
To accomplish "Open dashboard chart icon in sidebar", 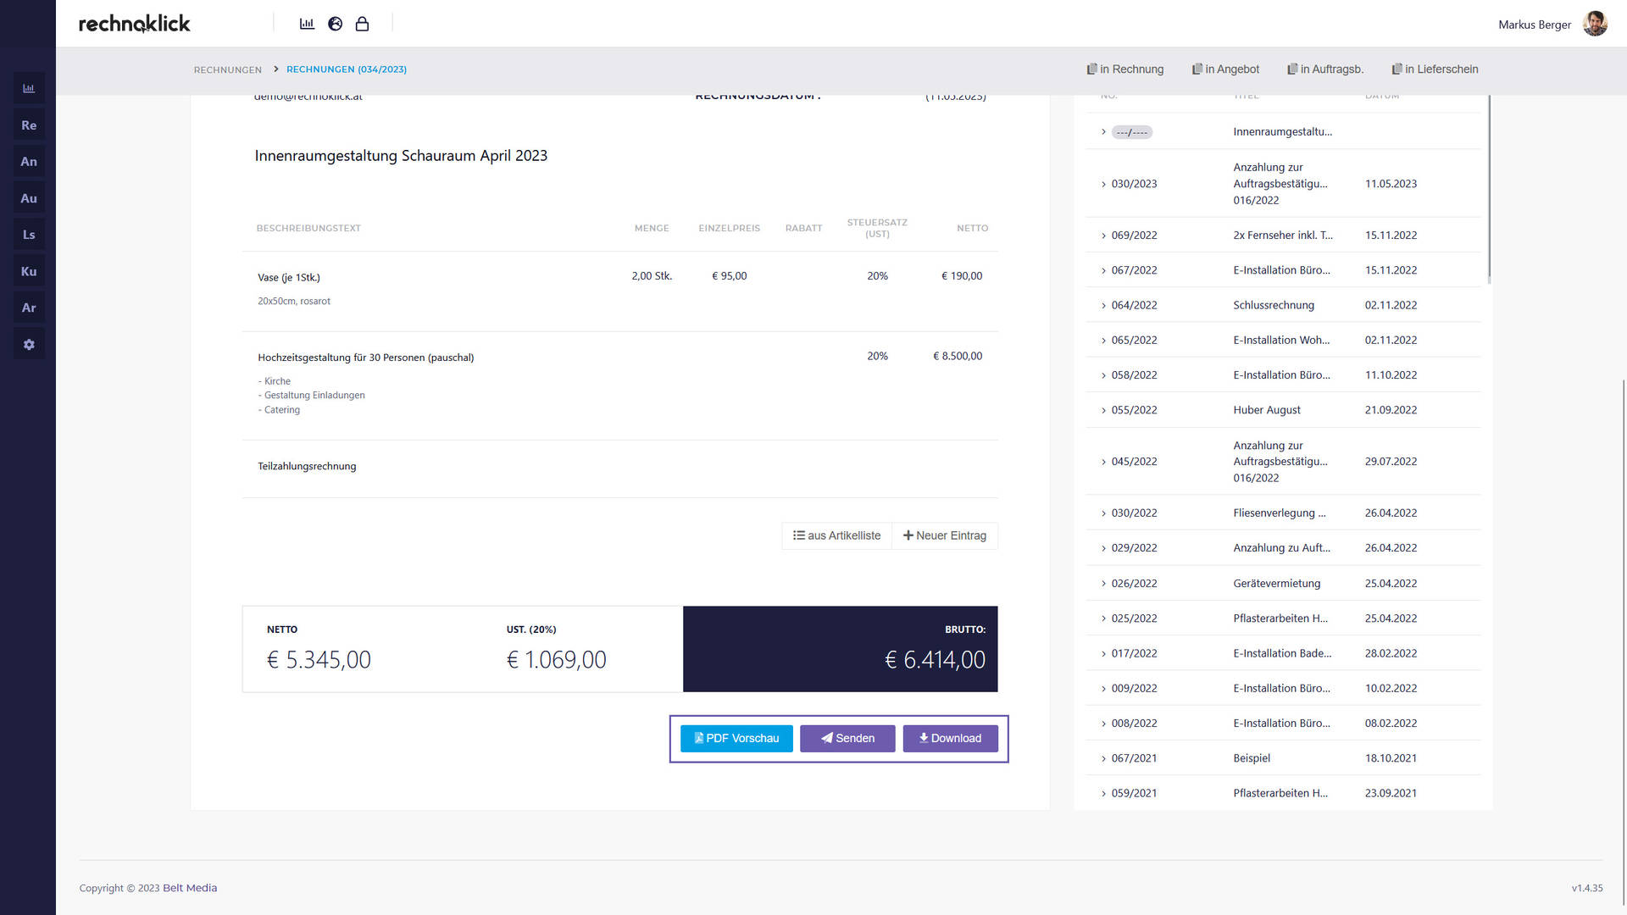I will click(x=29, y=88).
